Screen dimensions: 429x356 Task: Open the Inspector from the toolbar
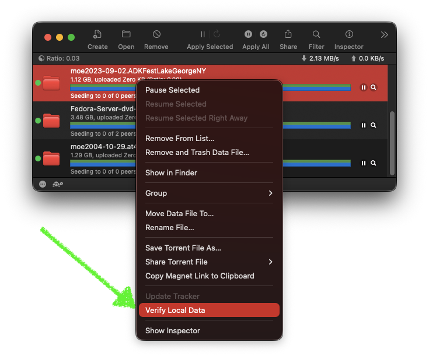coord(349,35)
